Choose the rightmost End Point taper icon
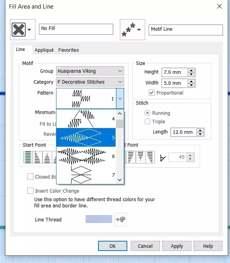 pos(150,157)
